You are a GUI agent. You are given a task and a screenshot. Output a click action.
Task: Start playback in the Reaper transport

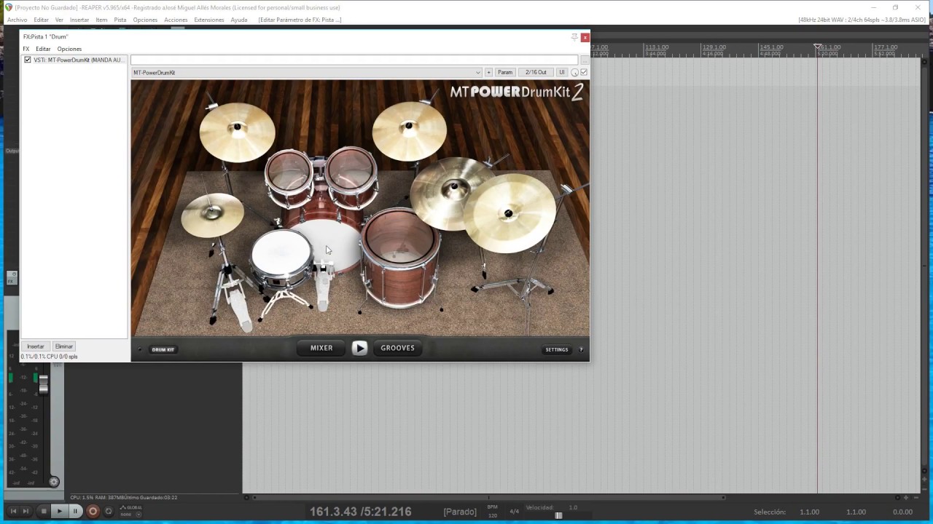pyautogui.click(x=60, y=511)
